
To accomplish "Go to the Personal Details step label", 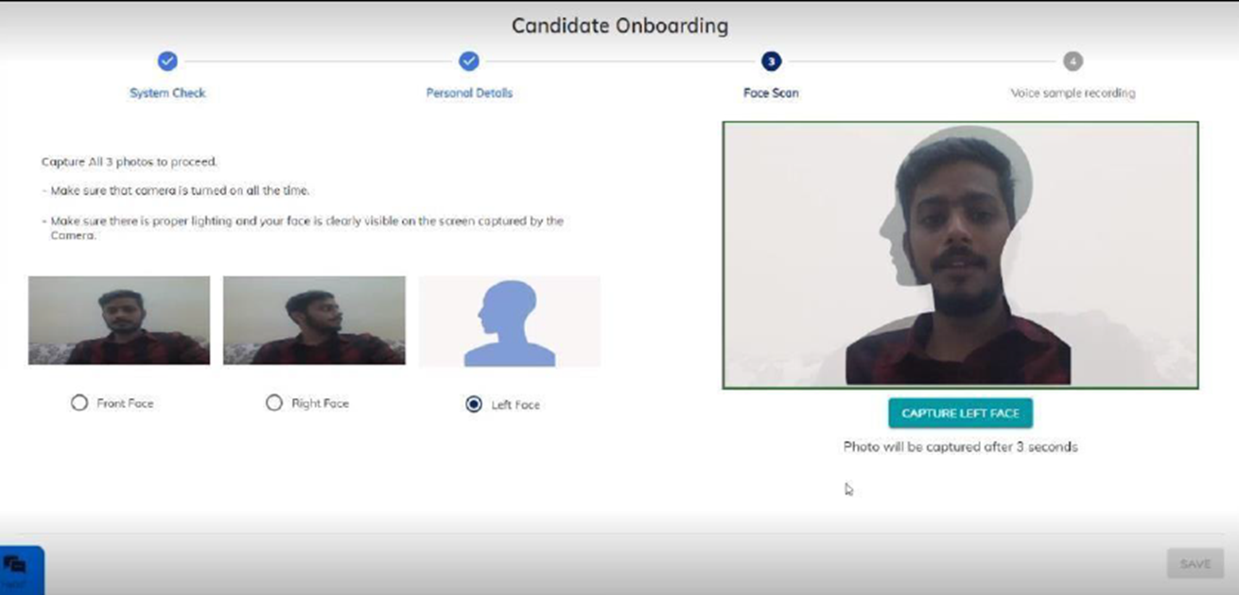I will click(x=469, y=93).
